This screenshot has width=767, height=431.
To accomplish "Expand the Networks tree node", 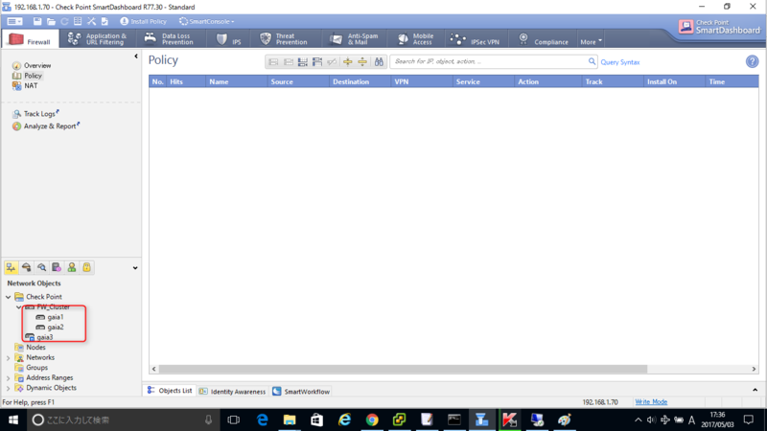I will 9,358.
